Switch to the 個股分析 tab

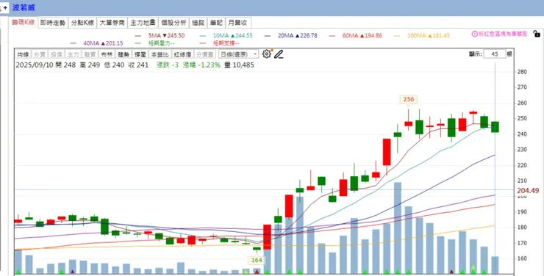[173, 23]
